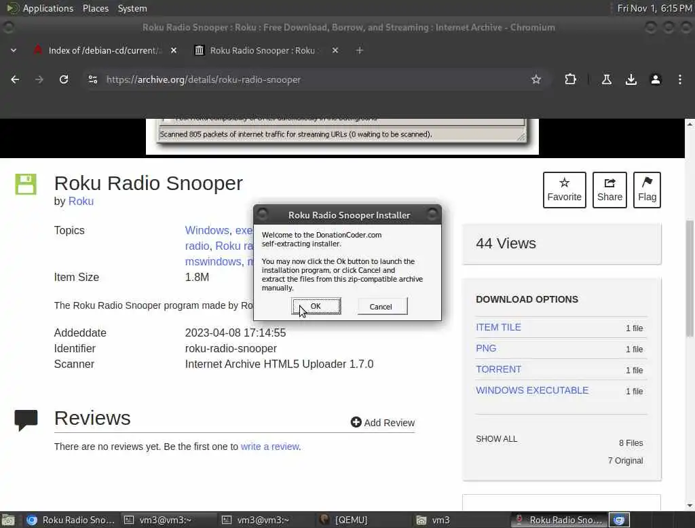Click the Share button
This screenshot has height=528, width=695.
(609, 190)
